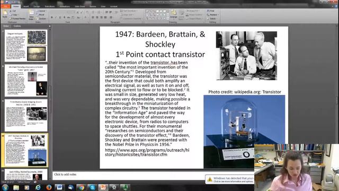
Task: Open Align Text dropdown
Action: click(127, 15)
